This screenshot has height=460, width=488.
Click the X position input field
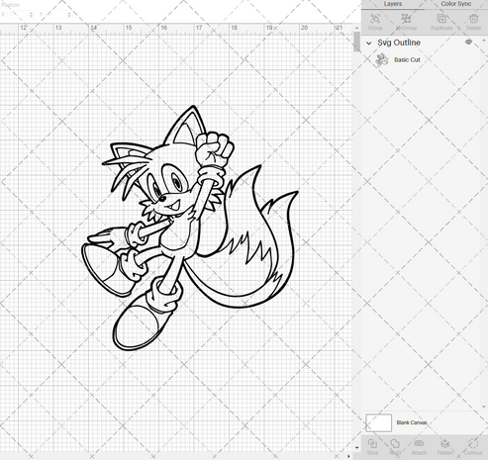[x=19, y=15]
